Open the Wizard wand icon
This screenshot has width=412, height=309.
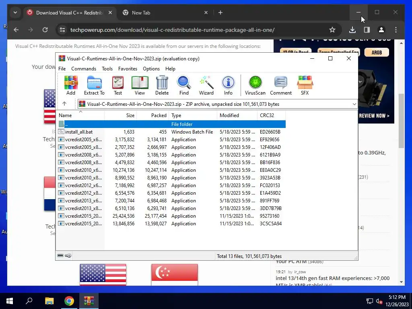[206, 85]
